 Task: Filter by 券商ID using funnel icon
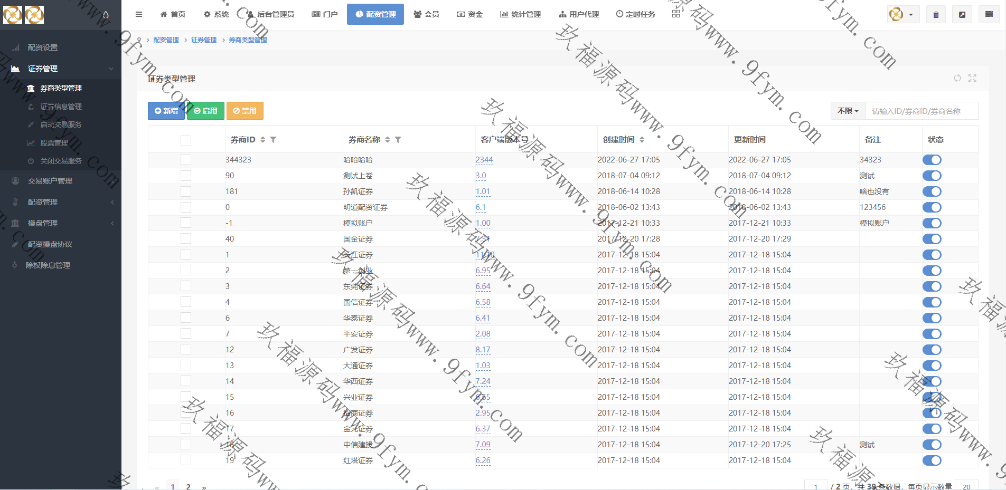(x=273, y=140)
